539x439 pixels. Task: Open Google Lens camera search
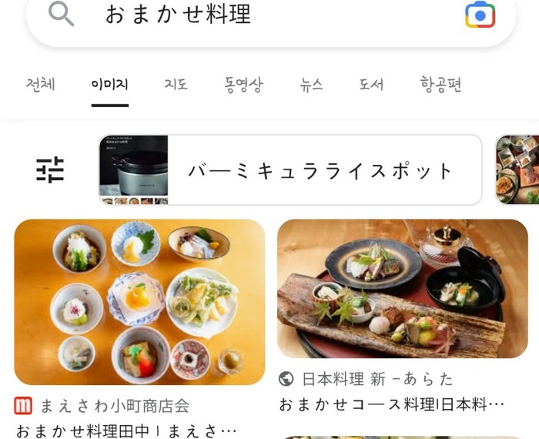click(480, 15)
